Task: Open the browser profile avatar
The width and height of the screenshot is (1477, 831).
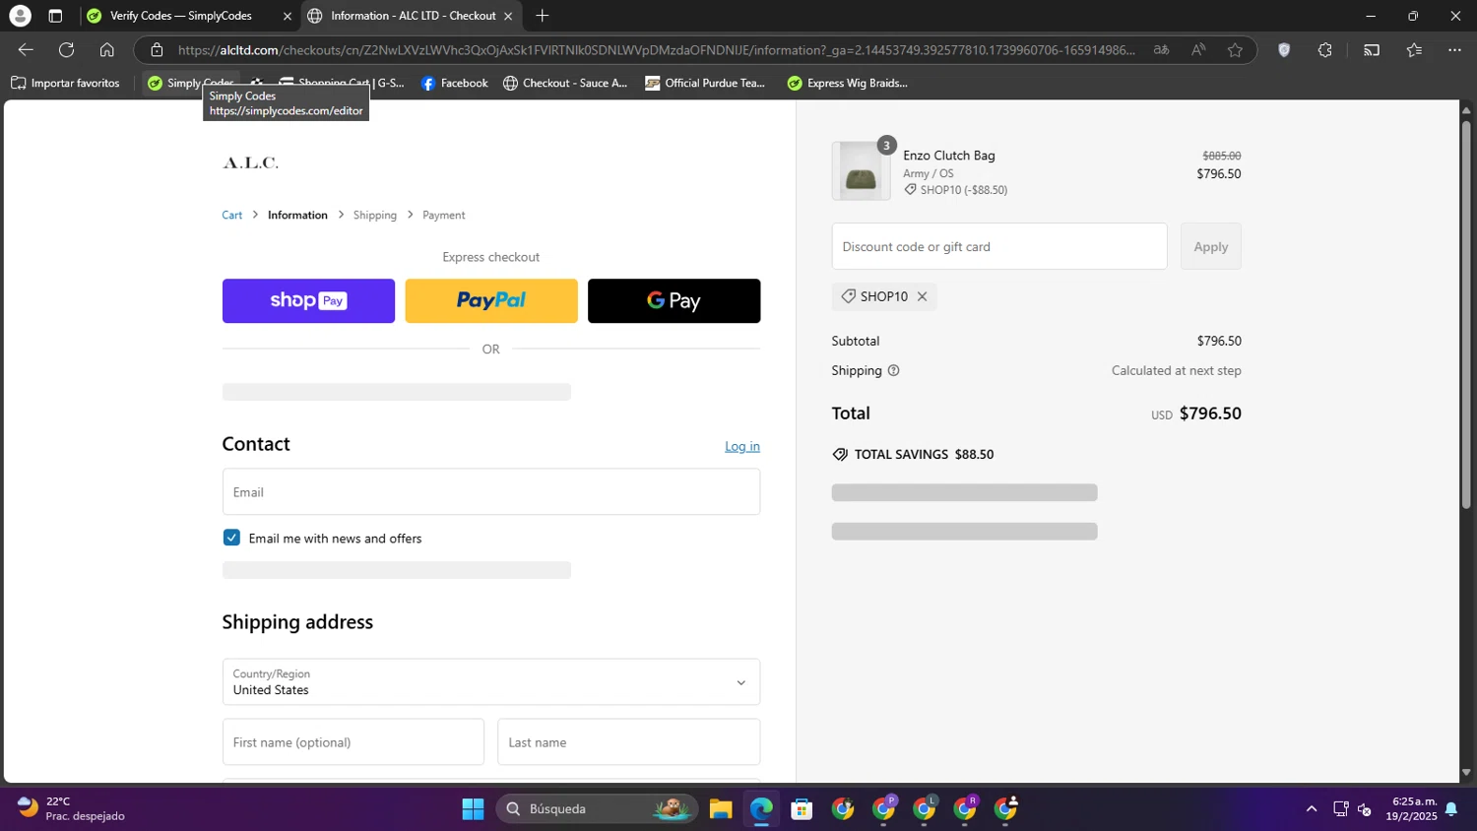Action: pyautogui.click(x=20, y=16)
